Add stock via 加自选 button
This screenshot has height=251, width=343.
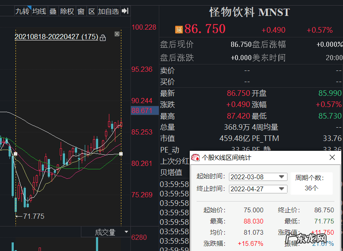[108, 11]
